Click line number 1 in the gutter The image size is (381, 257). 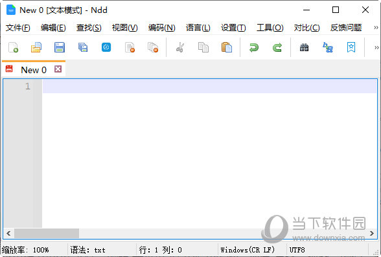pyautogui.click(x=28, y=86)
